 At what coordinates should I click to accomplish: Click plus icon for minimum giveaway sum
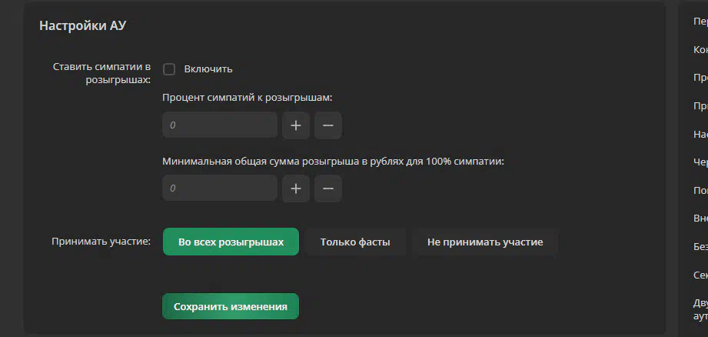click(x=296, y=188)
